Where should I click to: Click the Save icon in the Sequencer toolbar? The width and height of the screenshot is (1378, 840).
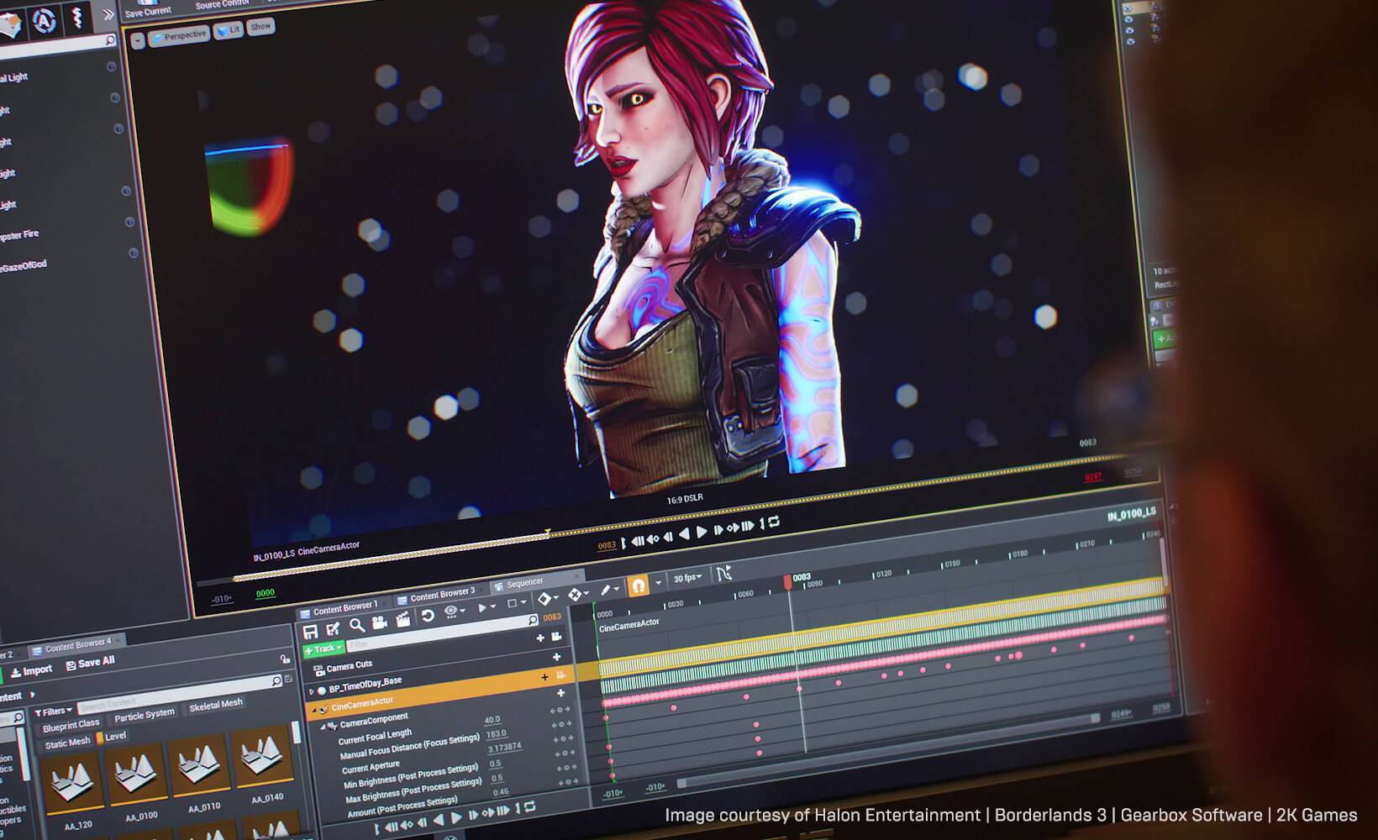pos(310,632)
